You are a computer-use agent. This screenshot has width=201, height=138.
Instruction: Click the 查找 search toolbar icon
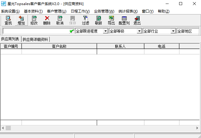click(8, 20)
